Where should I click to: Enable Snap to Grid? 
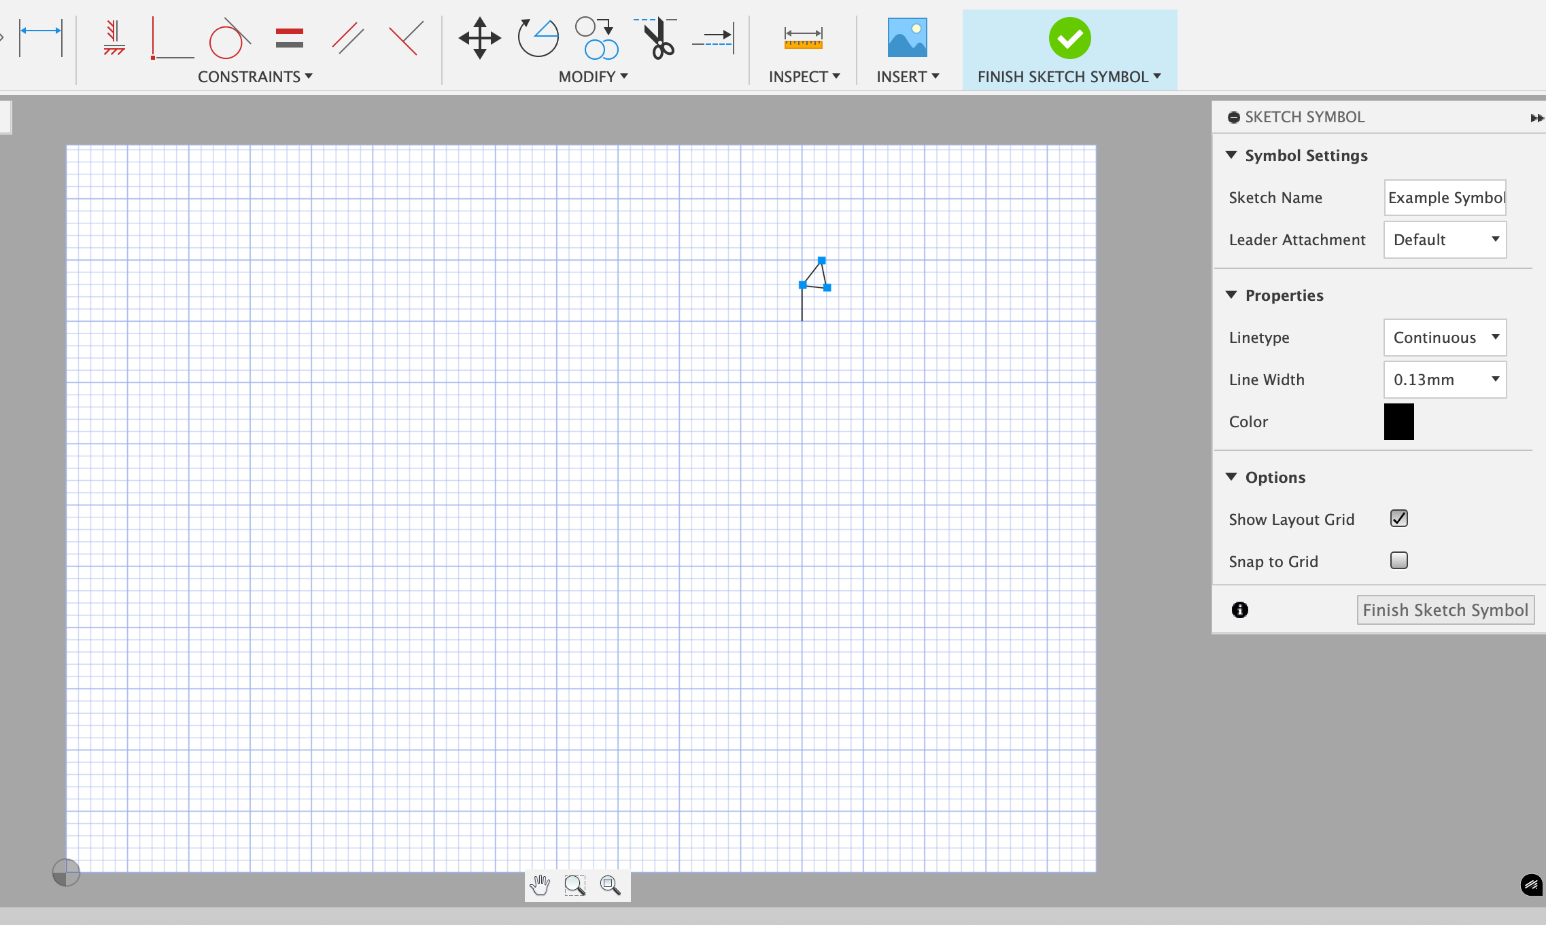[x=1398, y=560]
